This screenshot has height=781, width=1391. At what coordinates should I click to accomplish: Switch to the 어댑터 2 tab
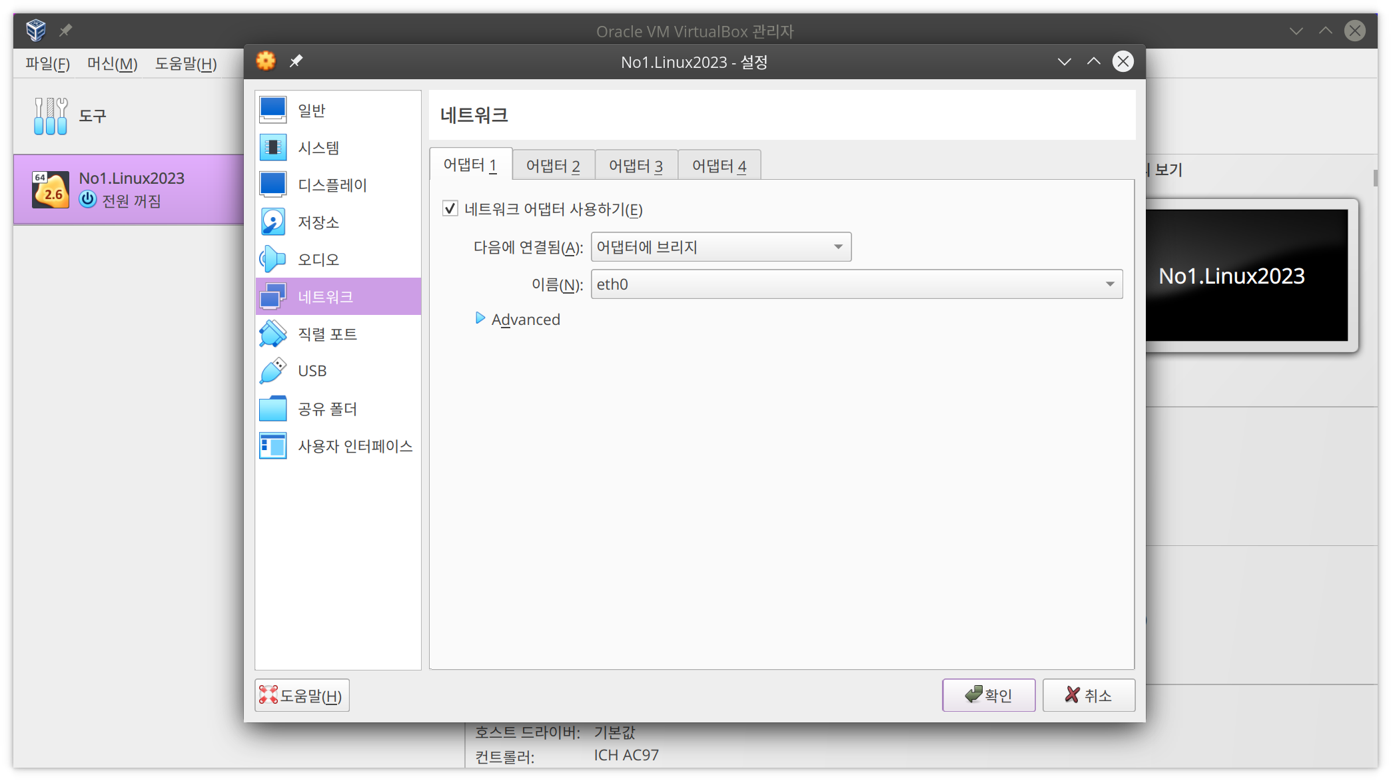(553, 166)
